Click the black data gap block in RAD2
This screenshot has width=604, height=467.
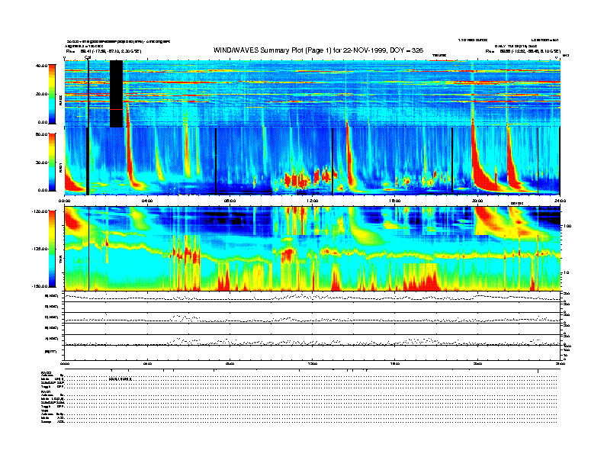click(x=117, y=94)
